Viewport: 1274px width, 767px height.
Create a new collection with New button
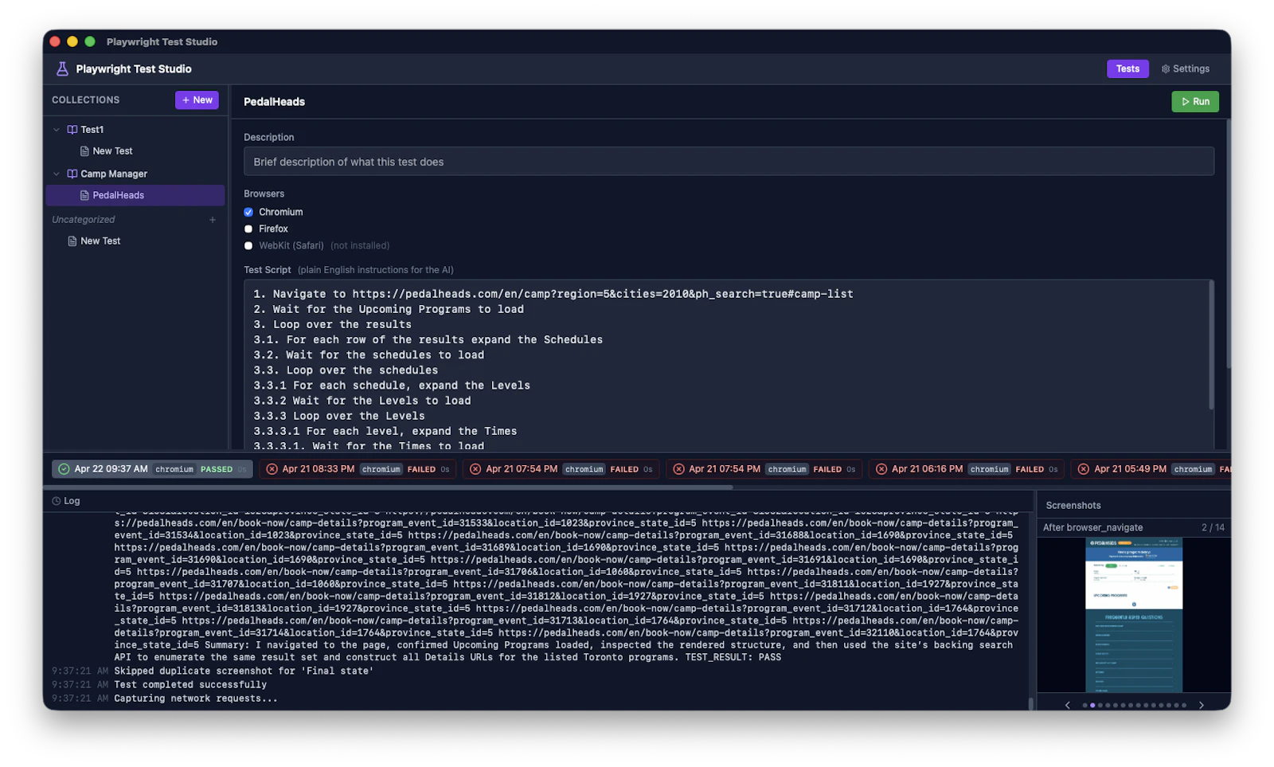197,100
